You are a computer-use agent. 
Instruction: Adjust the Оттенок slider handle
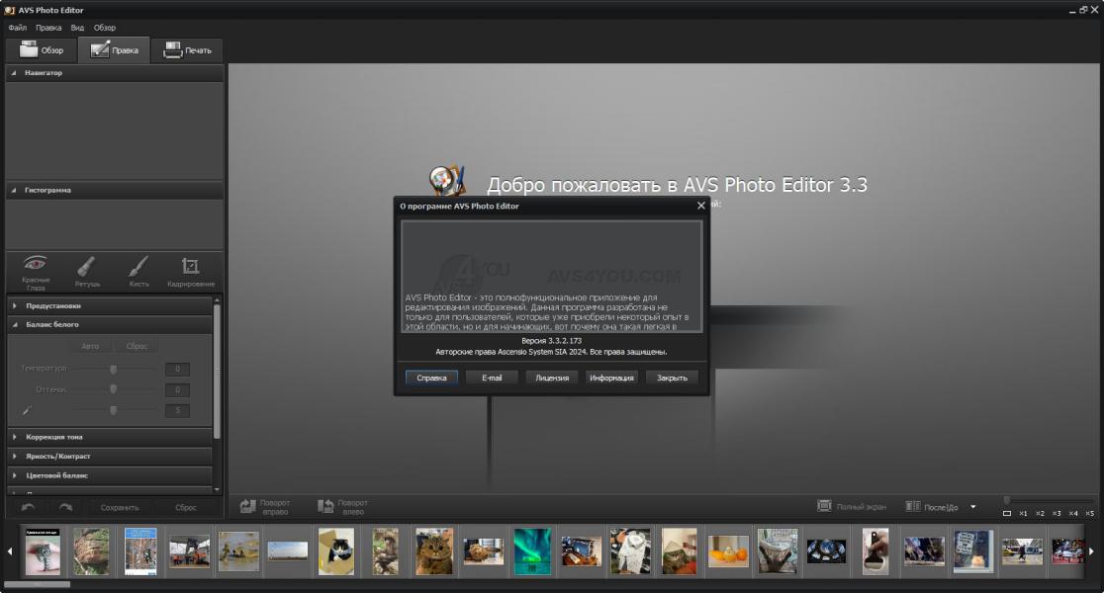(114, 389)
